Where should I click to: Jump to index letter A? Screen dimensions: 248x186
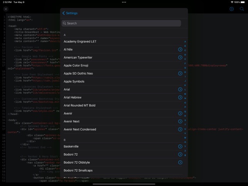pos(185,42)
